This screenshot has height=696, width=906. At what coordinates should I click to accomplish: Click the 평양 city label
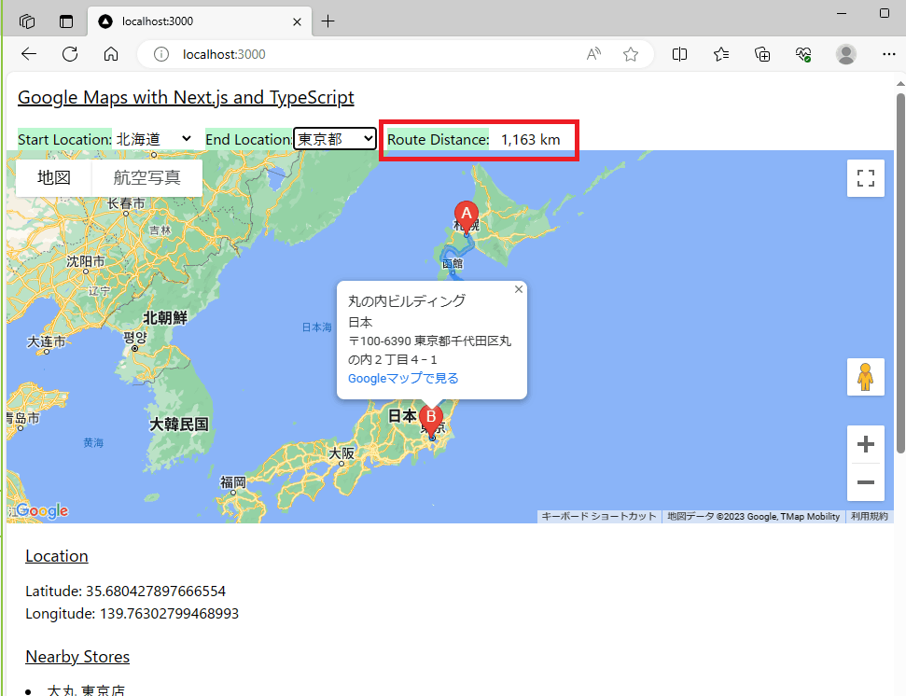tap(135, 338)
